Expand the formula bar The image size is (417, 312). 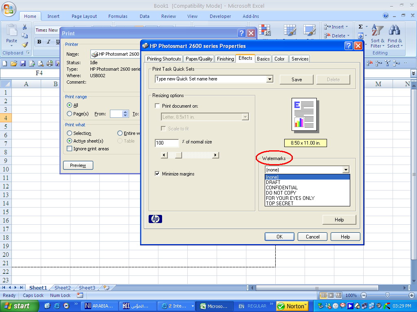413,73
